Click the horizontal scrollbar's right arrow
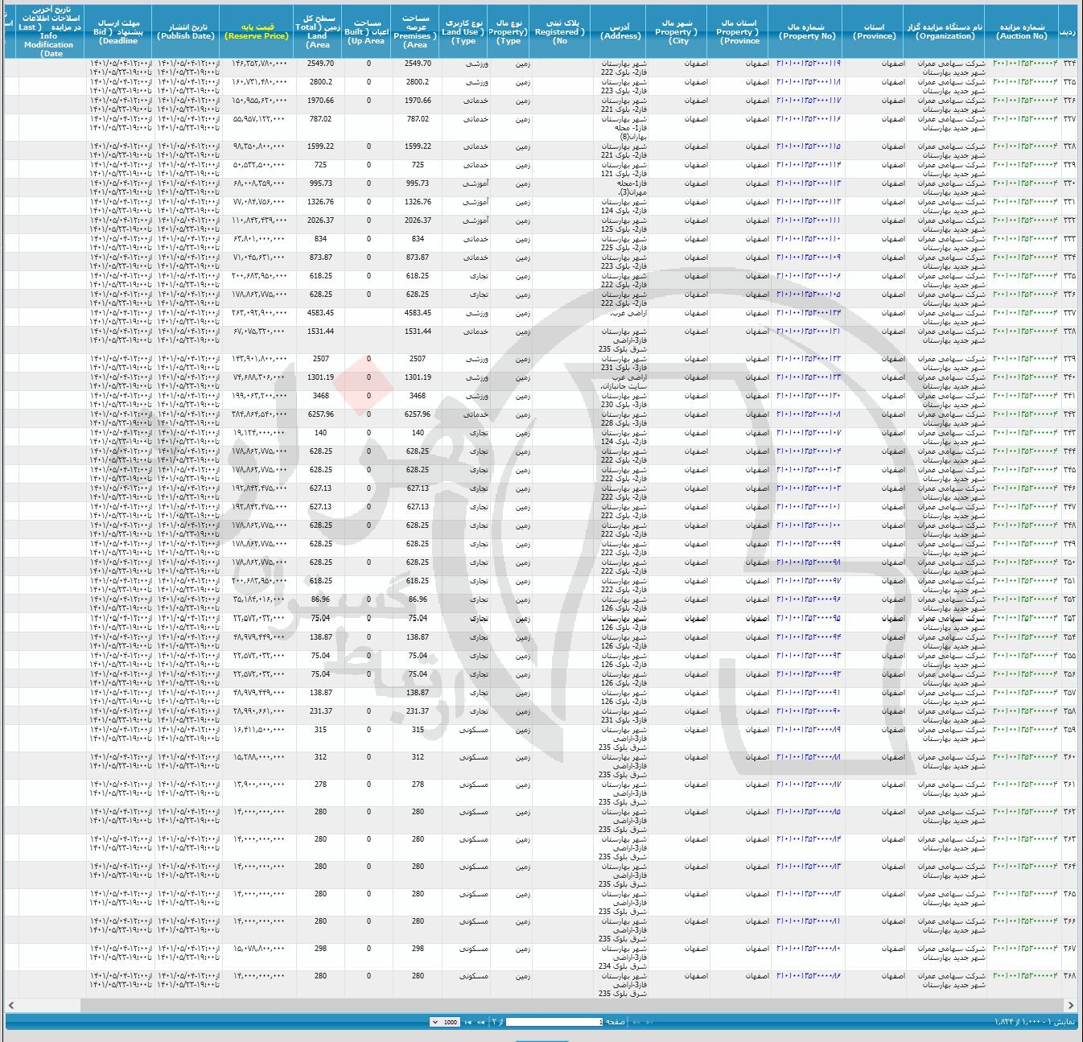The width and height of the screenshot is (1083, 1042). point(1071,1005)
